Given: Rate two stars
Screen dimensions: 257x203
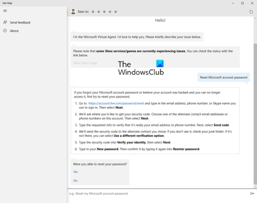Looking at the screenshot, I should point(99,12).
